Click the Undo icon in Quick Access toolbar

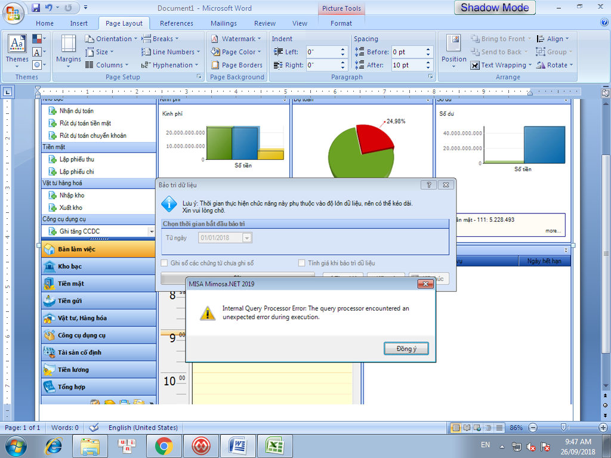point(48,7)
